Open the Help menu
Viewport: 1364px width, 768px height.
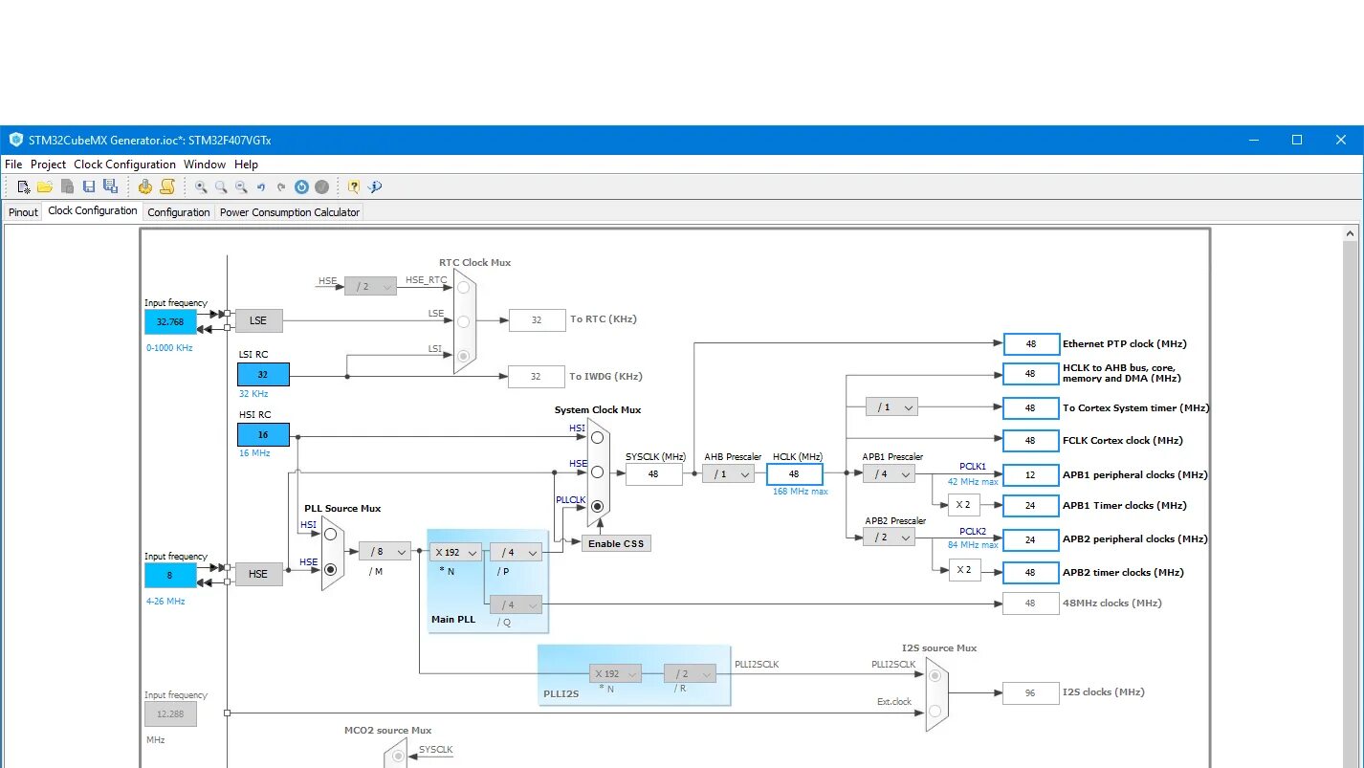246,165
